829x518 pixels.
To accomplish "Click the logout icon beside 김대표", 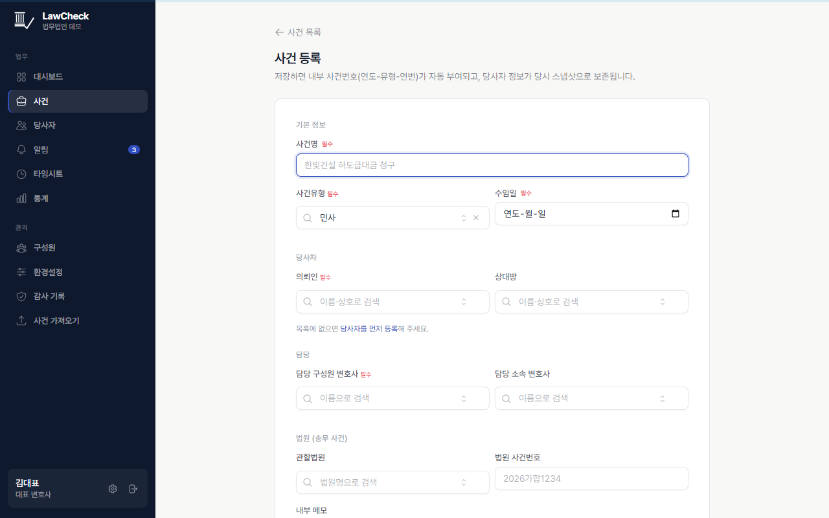I will (133, 489).
